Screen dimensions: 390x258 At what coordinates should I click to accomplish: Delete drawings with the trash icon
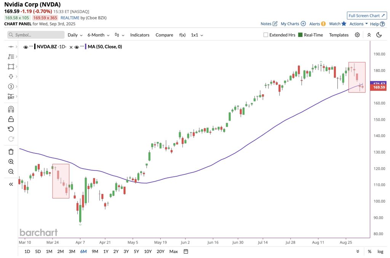(11, 152)
